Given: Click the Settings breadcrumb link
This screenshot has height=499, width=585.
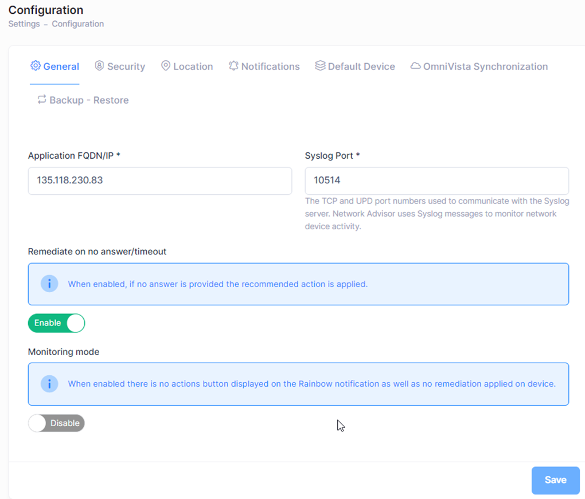Looking at the screenshot, I should pos(24,24).
